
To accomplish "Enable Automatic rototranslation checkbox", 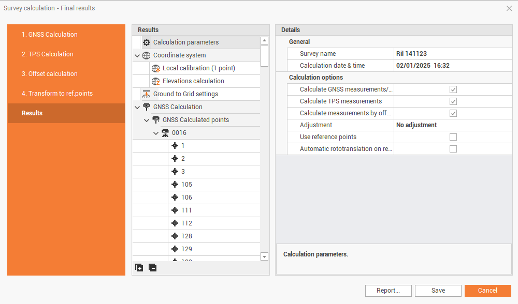I will click(x=453, y=149).
